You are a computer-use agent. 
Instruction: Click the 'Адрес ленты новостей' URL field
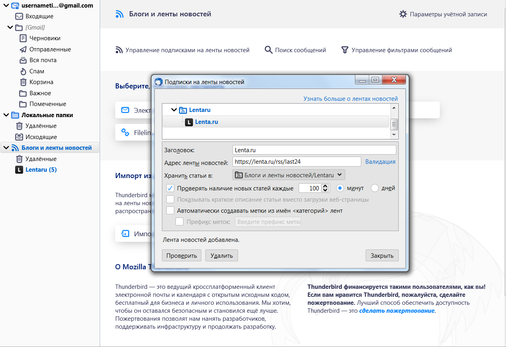click(297, 162)
